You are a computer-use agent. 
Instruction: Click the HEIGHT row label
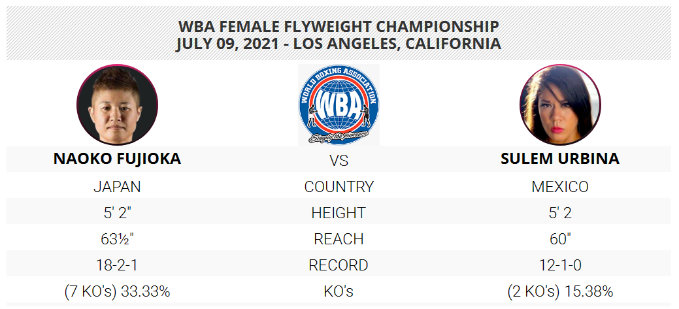(339, 213)
